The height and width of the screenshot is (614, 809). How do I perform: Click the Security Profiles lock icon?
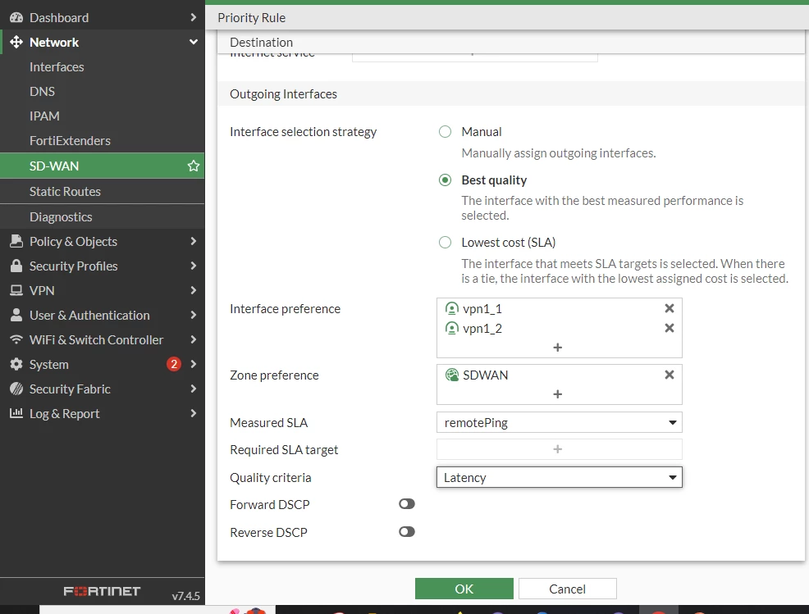click(x=16, y=266)
